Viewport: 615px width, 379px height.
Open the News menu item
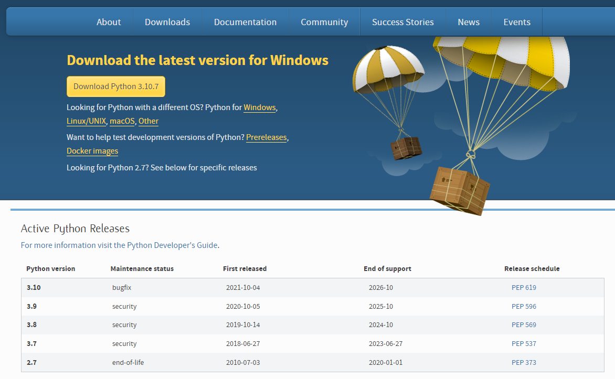[469, 22]
